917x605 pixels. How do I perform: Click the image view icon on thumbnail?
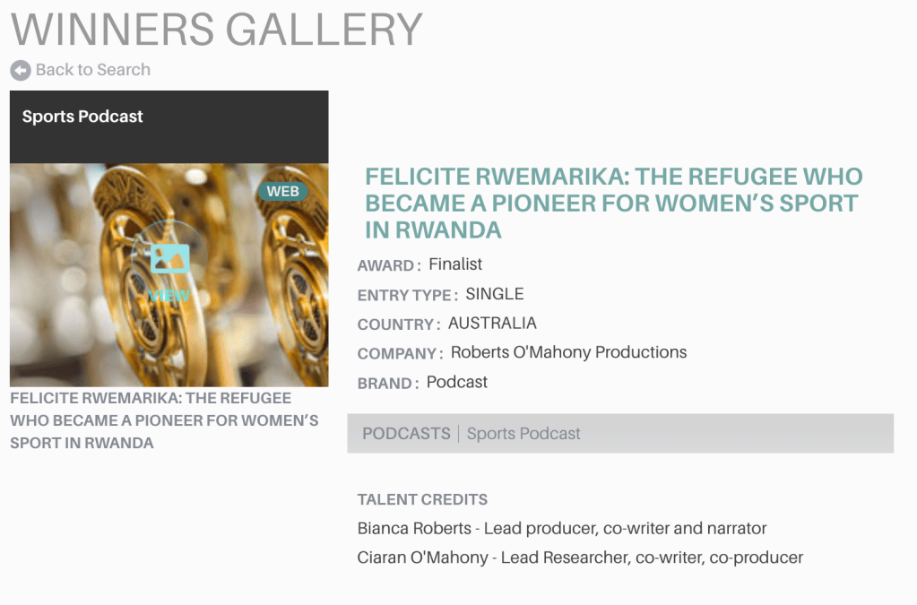[x=169, y=259]
